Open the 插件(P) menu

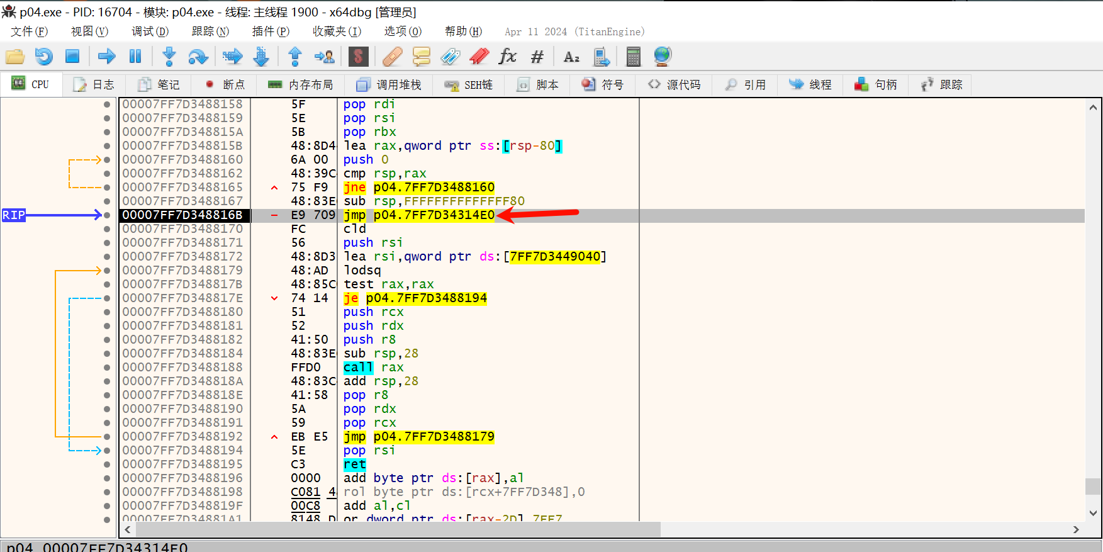point(271,31)
